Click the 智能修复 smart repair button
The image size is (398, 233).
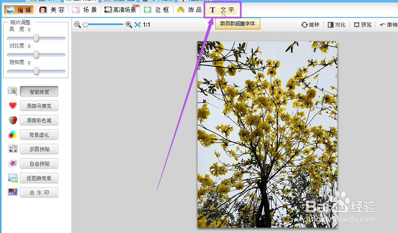pyautogui.click(x=39, y=92)
